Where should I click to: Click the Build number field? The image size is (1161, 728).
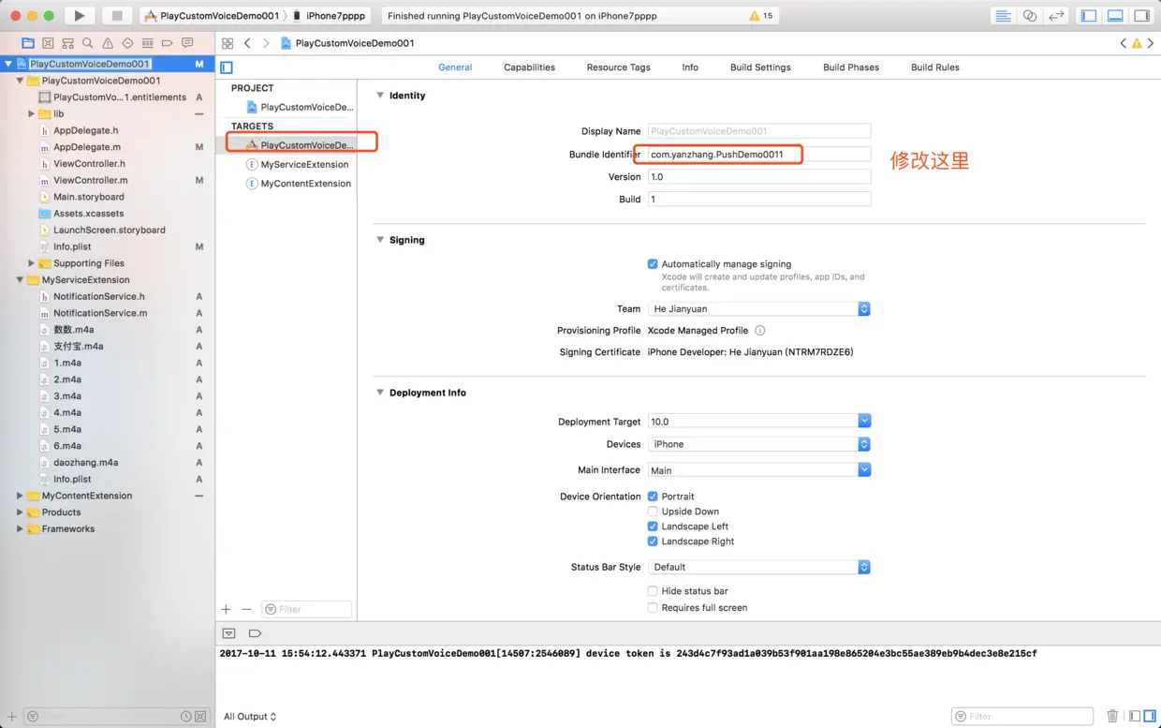click(x=759, y=199)
